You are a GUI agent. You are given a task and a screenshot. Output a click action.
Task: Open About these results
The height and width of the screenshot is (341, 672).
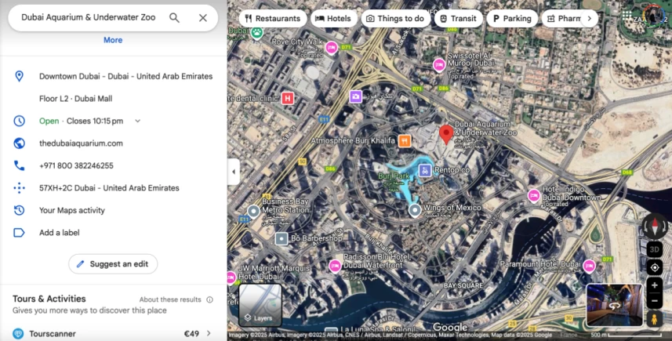tap(170, 299)
